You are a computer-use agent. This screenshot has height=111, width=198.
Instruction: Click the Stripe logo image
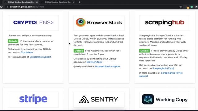pos(33,99)
